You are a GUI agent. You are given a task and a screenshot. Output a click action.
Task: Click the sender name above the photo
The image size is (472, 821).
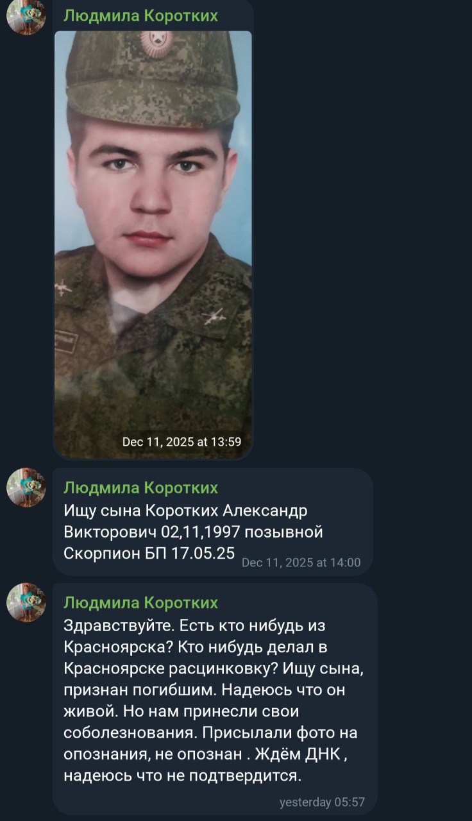[x=140, y=16]
